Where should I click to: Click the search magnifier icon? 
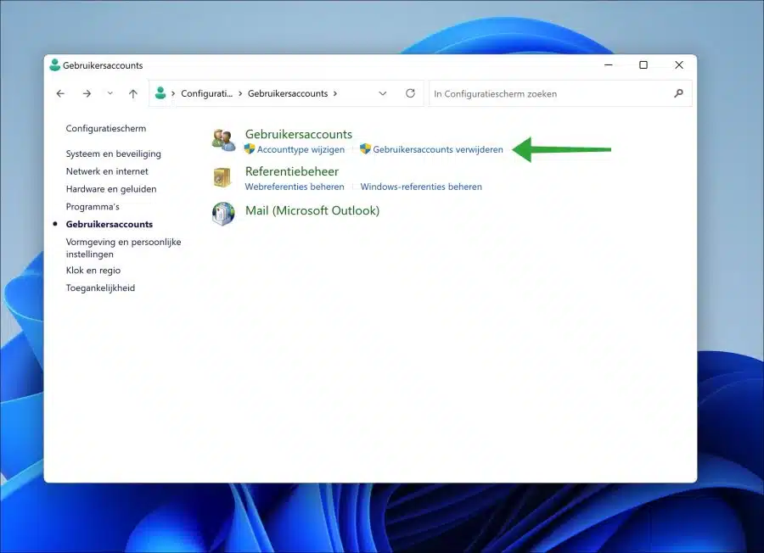[x=678, y=93]
